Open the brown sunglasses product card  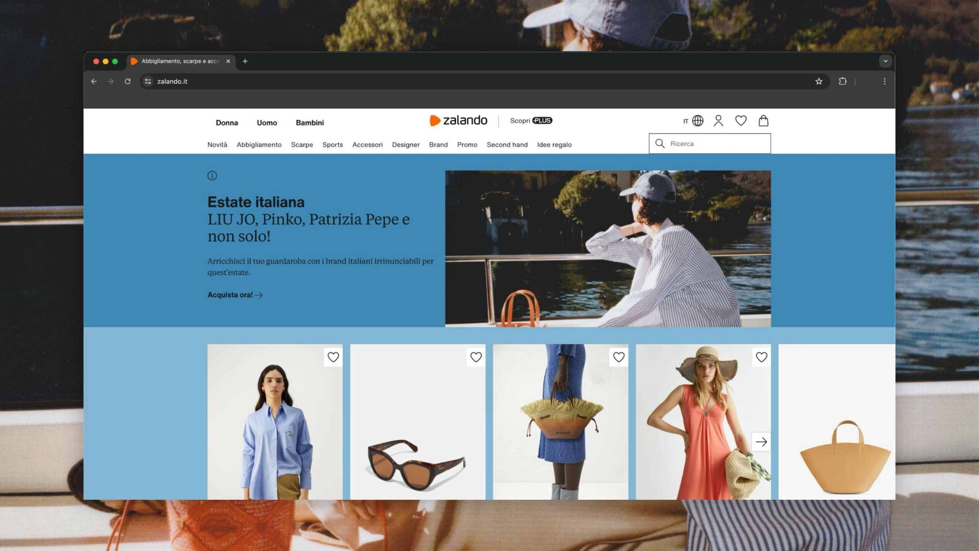click(418, 422)
